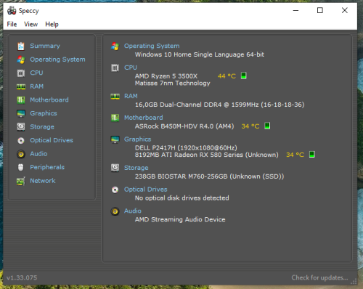The height and width of the screenshot is (289, 363).
Task: Select the Peripherals mouse icon in sidebar
Action: (x=21, y=167)
